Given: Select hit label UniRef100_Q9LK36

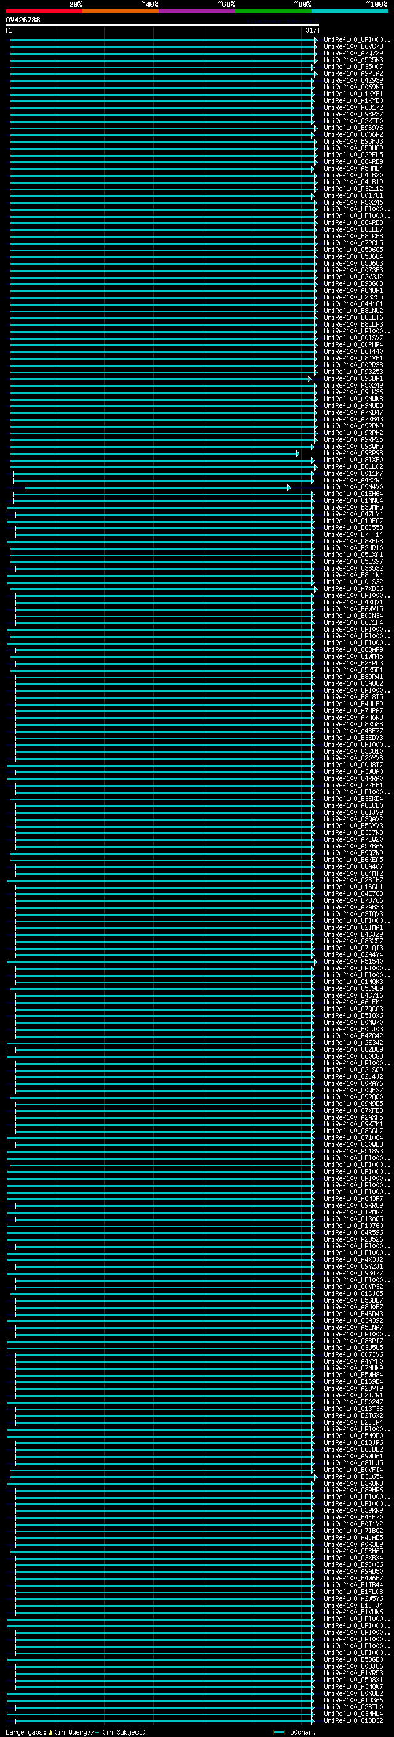Looking at the screenshot, I should 353,393.
